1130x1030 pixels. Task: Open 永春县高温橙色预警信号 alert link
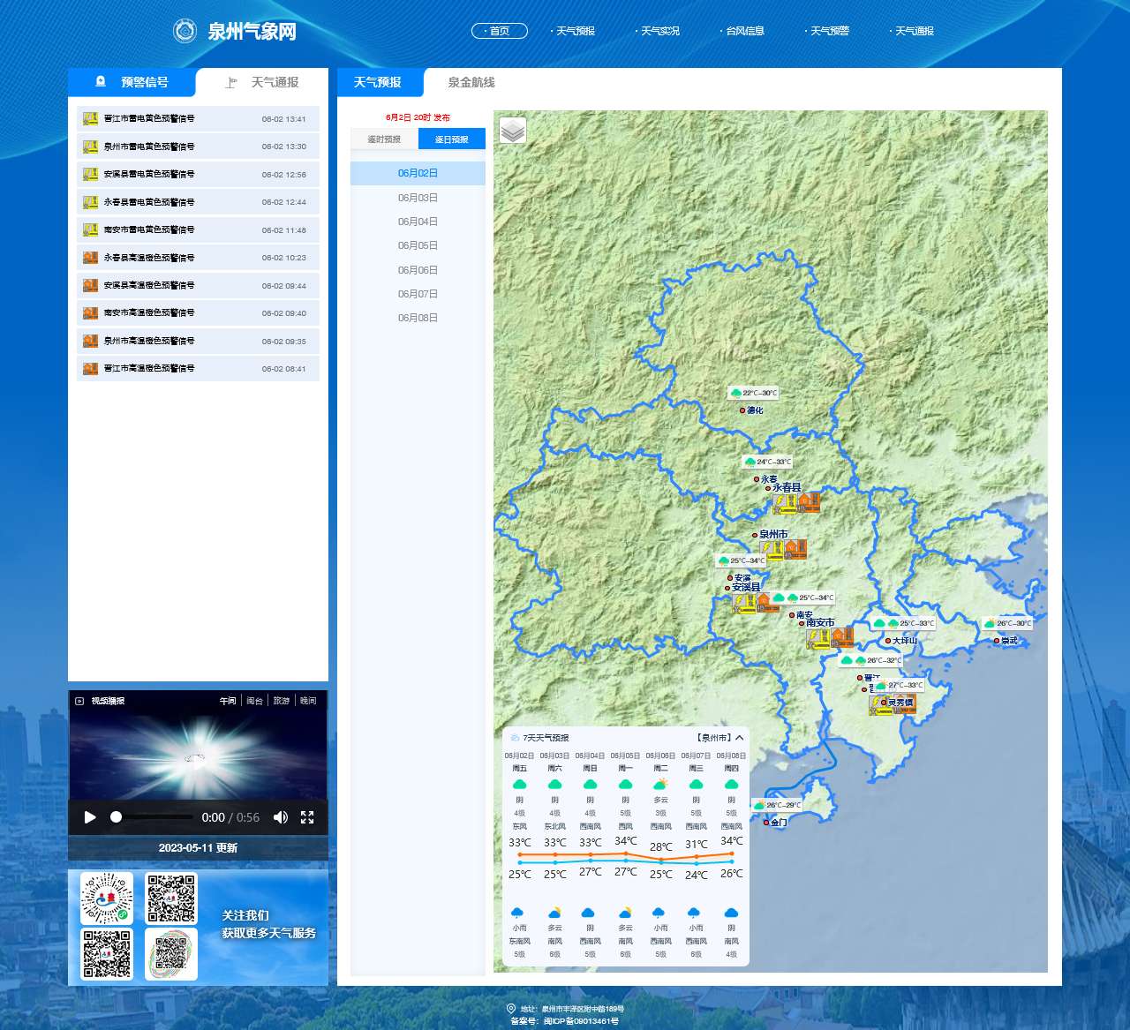click(149, 258)
